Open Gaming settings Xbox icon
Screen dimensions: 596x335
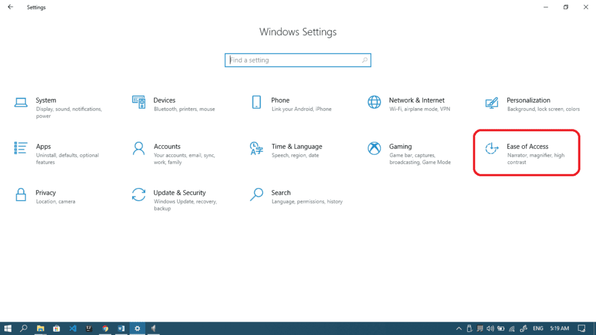tap(374, 148)
